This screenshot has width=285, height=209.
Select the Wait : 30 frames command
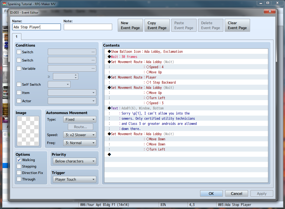[186, 57]
